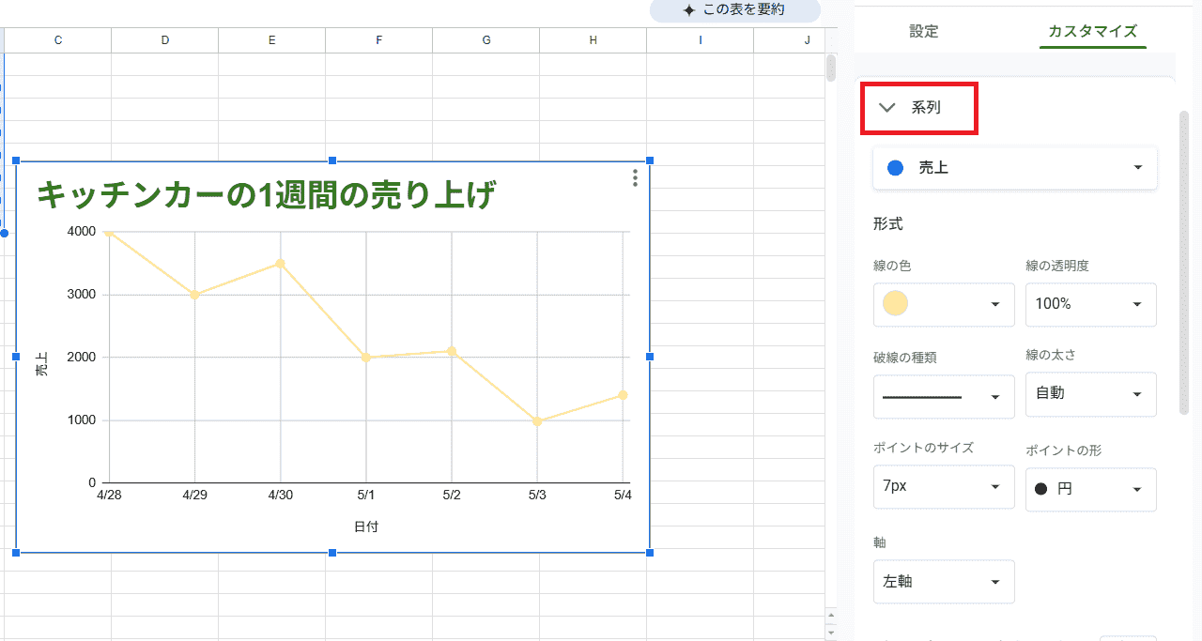Image resolution: width=1202 pixels, height=641 pixels.
Task: Select the chart title キッチンカーの1週間の売り上げ
Action: (266, 195)
